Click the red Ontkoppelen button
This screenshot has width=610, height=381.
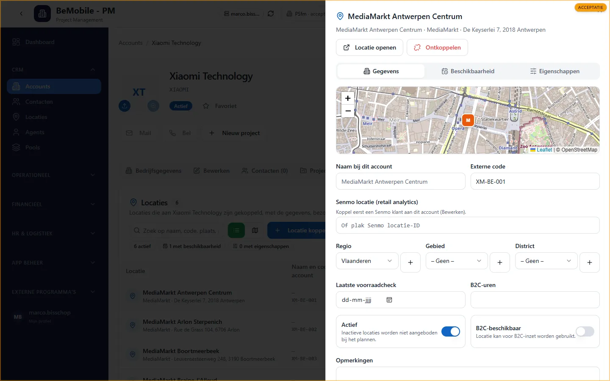coord(437,47)
